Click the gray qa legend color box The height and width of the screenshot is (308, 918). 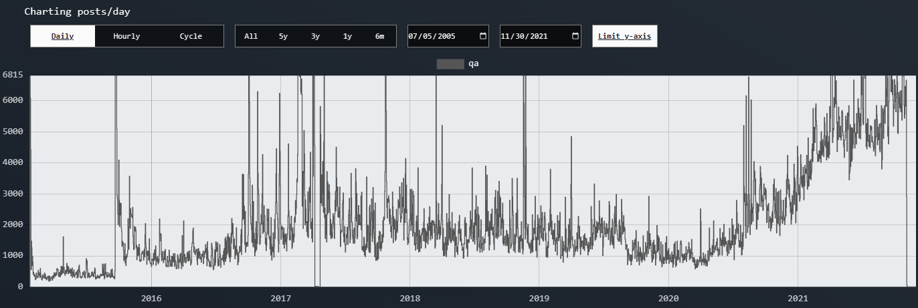[x=450, y=64]
